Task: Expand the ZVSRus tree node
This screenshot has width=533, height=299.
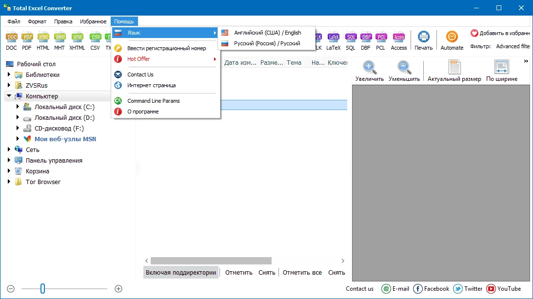Action: [9, 85]
